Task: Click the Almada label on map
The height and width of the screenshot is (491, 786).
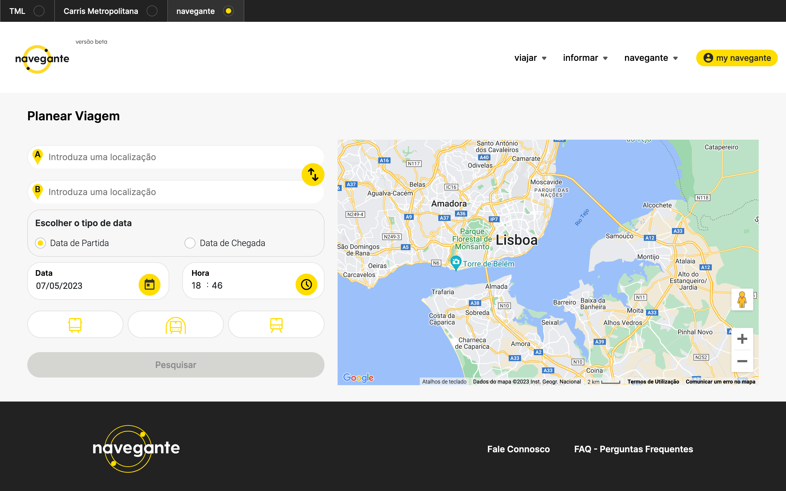Action: tap(496, 286)
